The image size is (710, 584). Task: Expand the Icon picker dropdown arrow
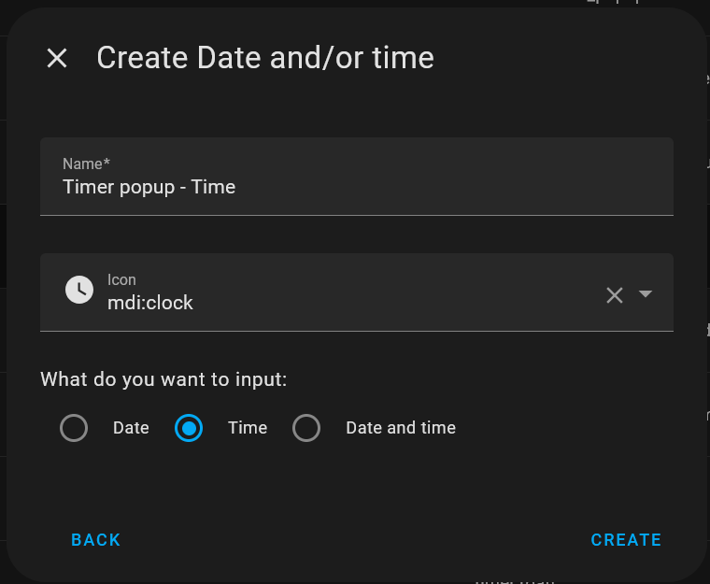[x=646, y=293]
